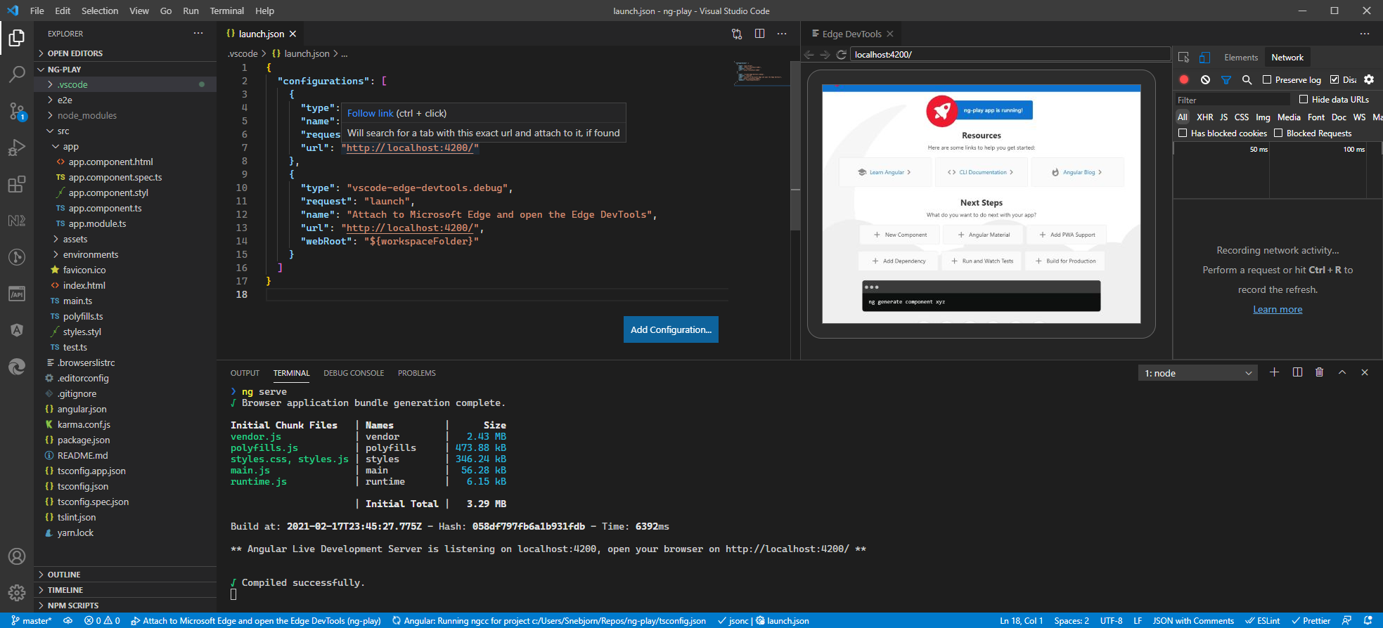
Task: Open the Terminal menu in menu bar
Action: [226, 11]
